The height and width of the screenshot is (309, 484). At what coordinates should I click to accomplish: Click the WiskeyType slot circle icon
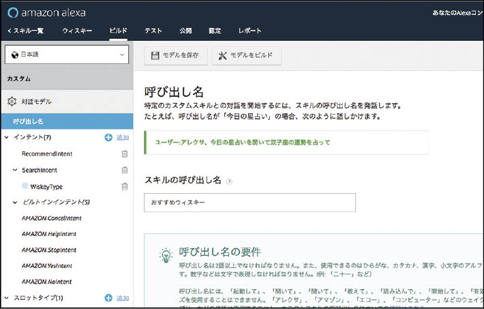point(25,186)
